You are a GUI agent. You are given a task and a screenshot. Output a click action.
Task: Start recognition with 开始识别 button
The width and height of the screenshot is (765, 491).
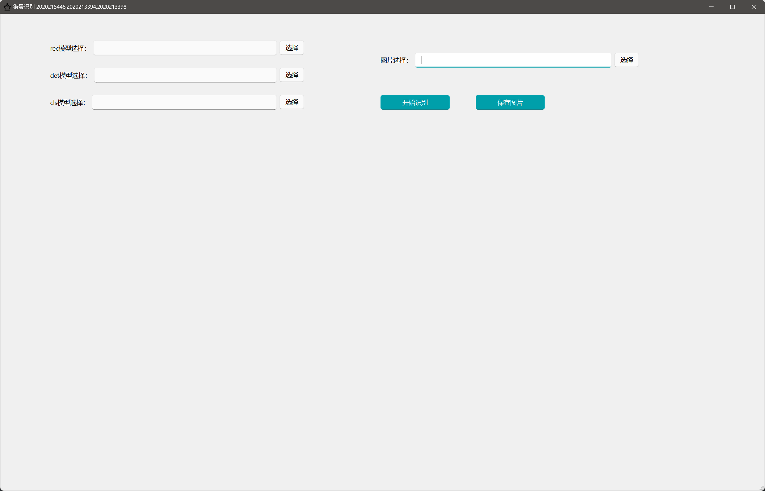(415, 102)
